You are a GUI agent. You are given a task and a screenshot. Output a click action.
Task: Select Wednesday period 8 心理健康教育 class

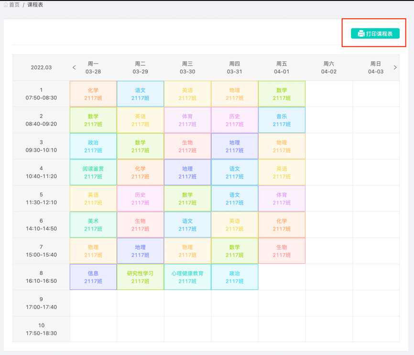click(x=187, y=277)
